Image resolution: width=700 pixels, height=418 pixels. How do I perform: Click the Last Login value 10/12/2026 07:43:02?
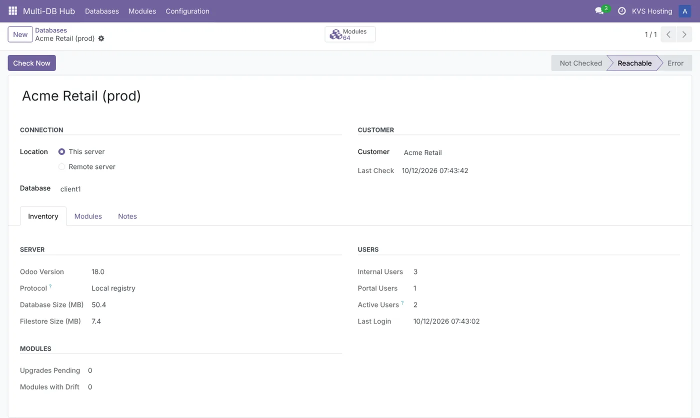point(446,321)
